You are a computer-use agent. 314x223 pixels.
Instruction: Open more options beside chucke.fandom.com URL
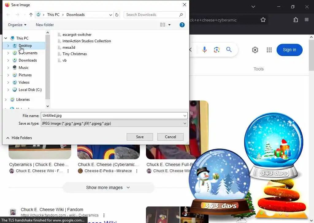(x=104, y=215)
